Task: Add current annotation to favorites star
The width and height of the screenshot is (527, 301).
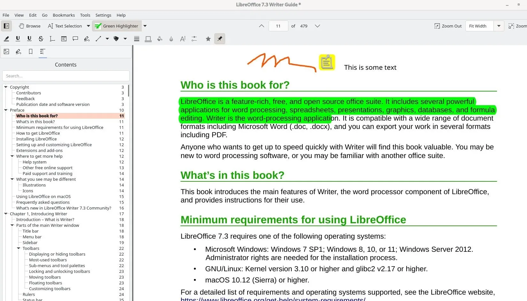Action: click(208, 39)
